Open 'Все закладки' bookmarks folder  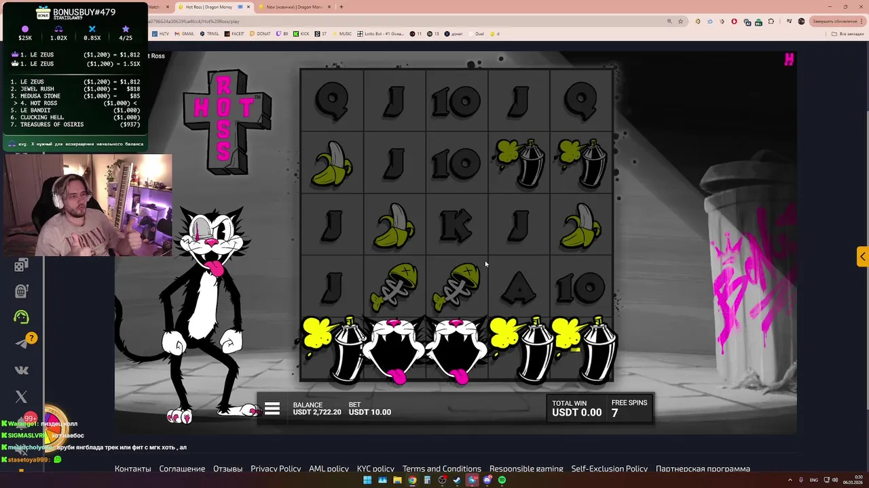(x=847, y=34)
